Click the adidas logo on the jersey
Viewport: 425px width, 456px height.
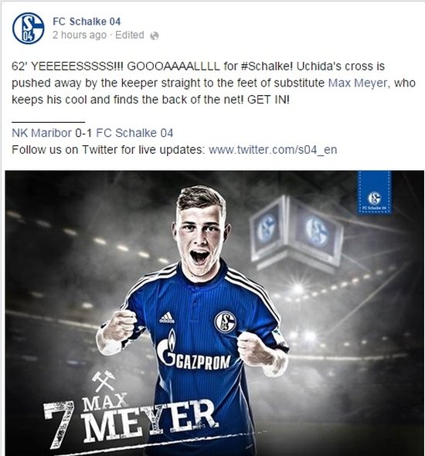click(x=167, y=318)
